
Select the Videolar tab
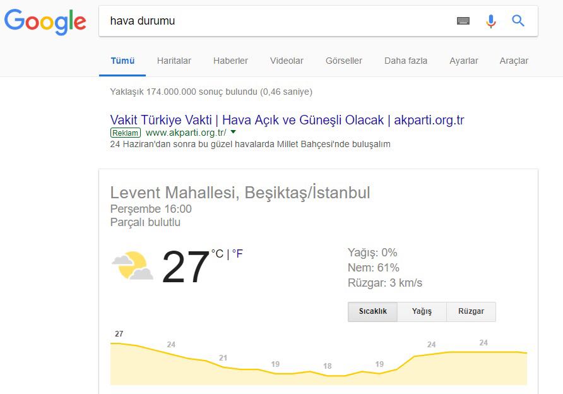[286, 61]
